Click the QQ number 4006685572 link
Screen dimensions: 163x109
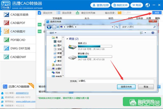22,93
